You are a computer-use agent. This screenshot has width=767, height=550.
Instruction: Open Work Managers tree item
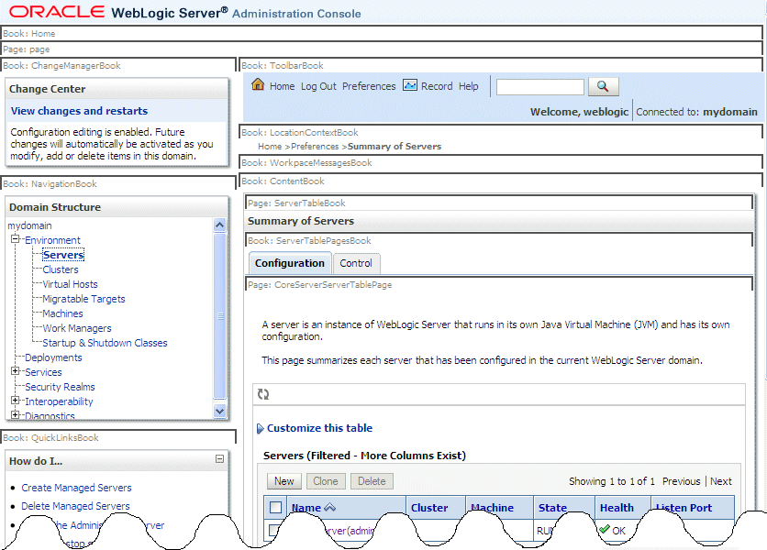[x=77, y=328]
